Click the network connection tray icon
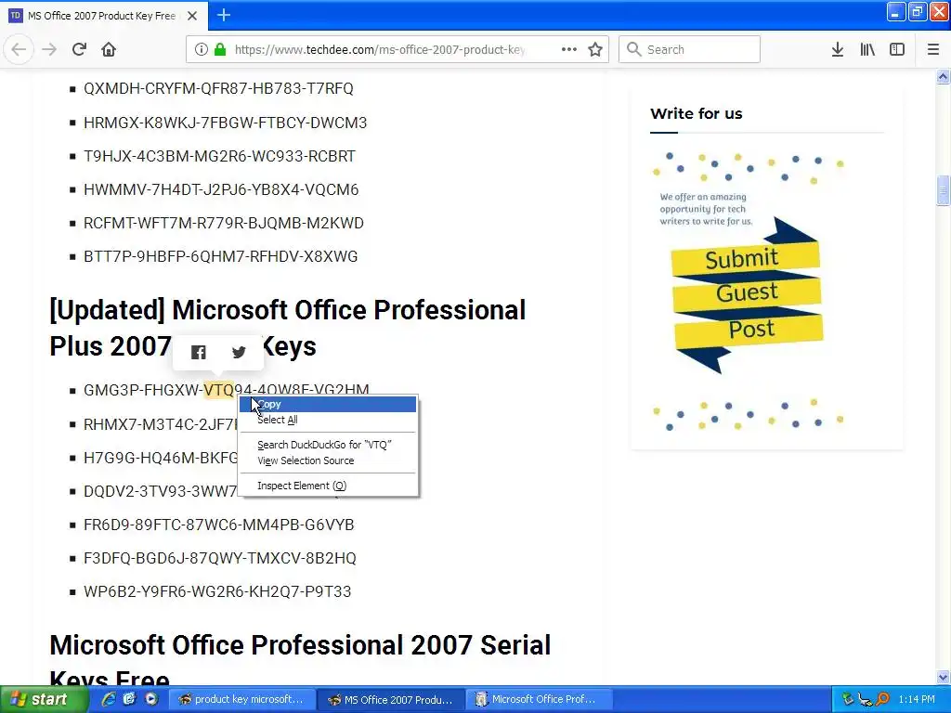This screenshot has height=713, width=951. pos(865,700)
